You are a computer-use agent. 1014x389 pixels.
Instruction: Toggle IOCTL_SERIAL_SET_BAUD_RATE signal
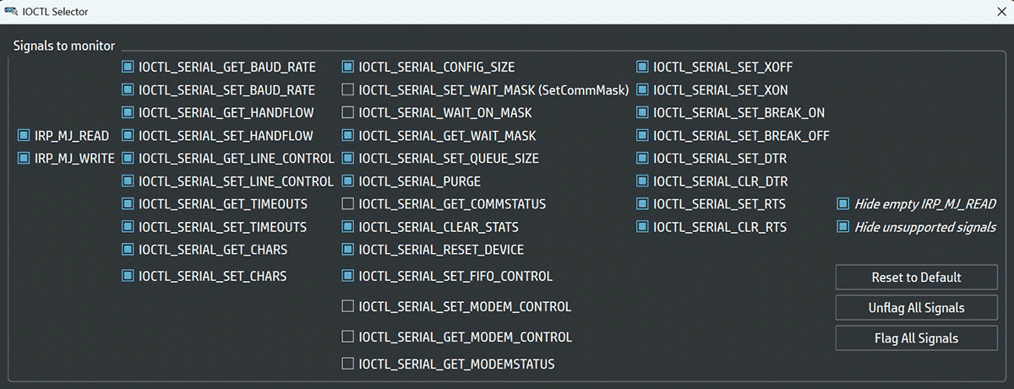tap(128, 89)
